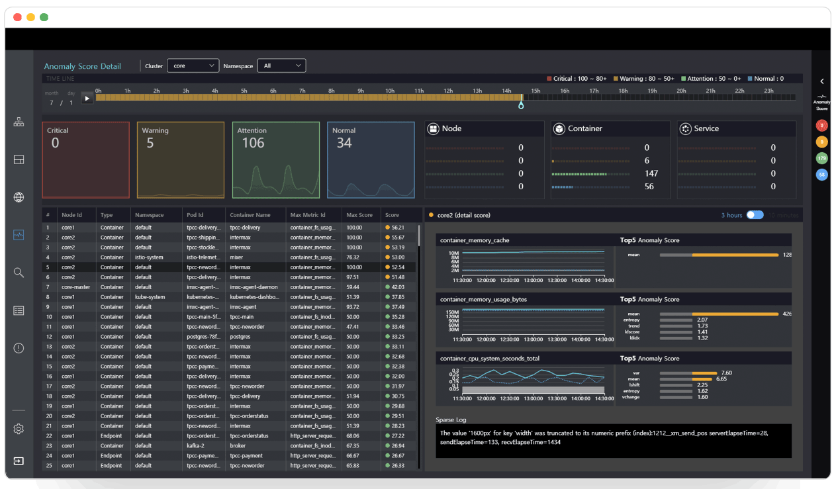Click the mean 426 anomaly score bar
Image resolution: width=836 pixels, height=489 pixels.
(x=719, y=314)
